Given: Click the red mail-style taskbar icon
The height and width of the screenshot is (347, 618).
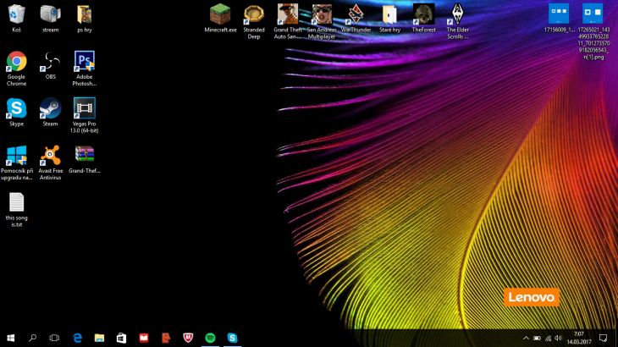Looking at the screenshot, I should (144, 338).
